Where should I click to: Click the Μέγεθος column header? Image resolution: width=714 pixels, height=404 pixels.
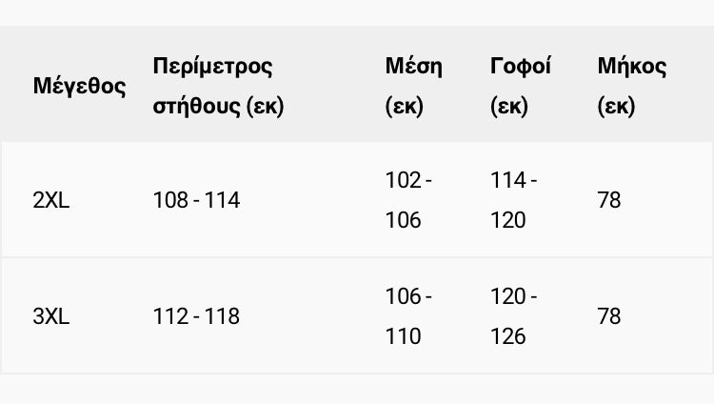79,87
